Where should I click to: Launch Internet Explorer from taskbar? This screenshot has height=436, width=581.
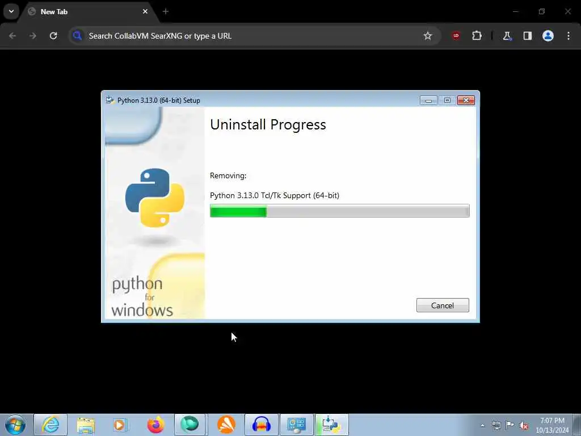[50, 425]
